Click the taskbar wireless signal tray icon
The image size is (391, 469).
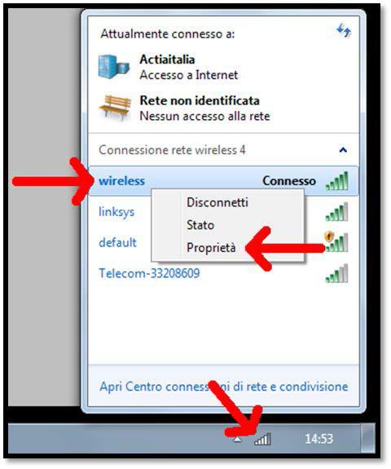[262, 439]
